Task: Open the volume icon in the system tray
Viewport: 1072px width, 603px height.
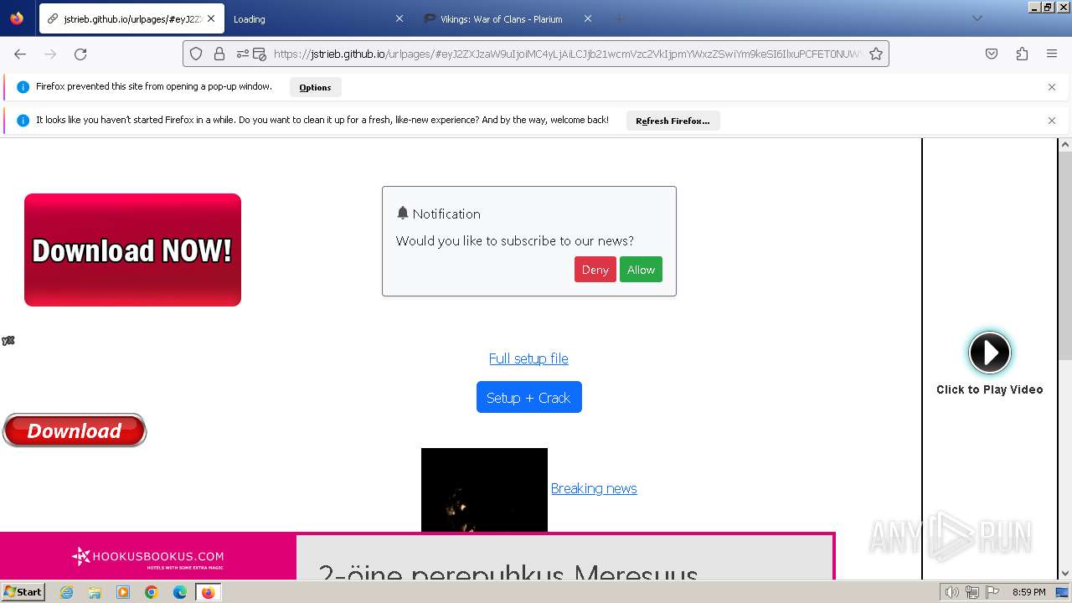Action: (952, 592)
